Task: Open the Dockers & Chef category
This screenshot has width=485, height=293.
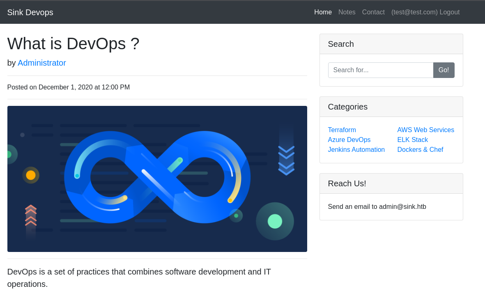Action: [420, 150]
